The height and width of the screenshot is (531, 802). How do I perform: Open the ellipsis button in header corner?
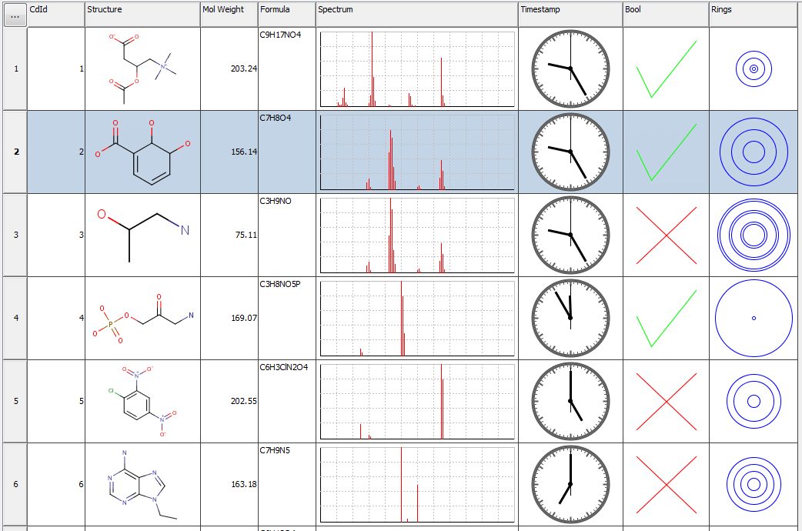(x=15, y=15)
